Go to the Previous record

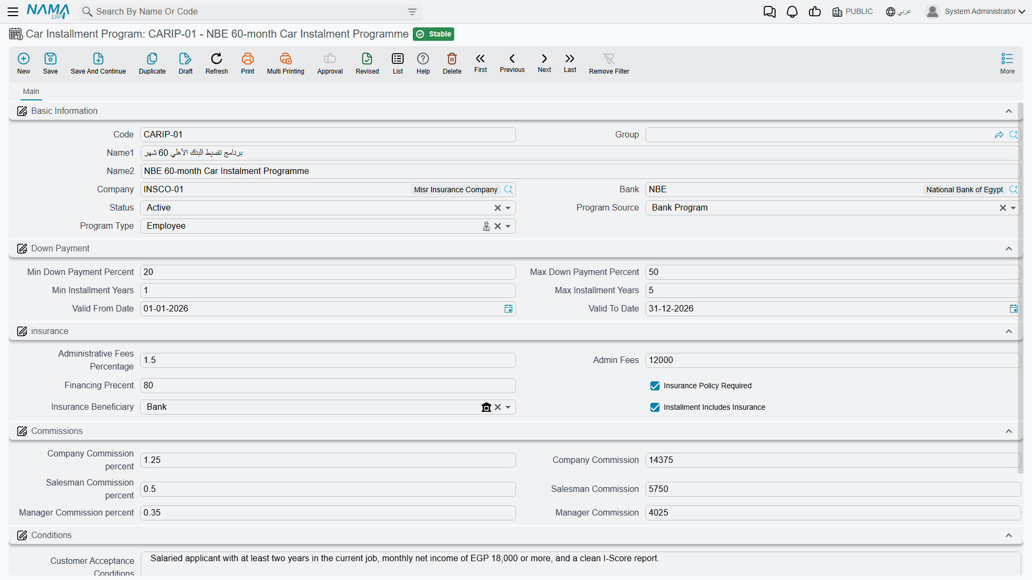(512, 63)
